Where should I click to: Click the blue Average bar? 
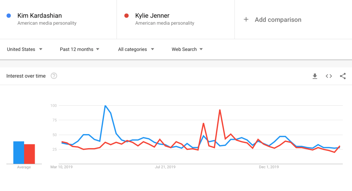19,153
